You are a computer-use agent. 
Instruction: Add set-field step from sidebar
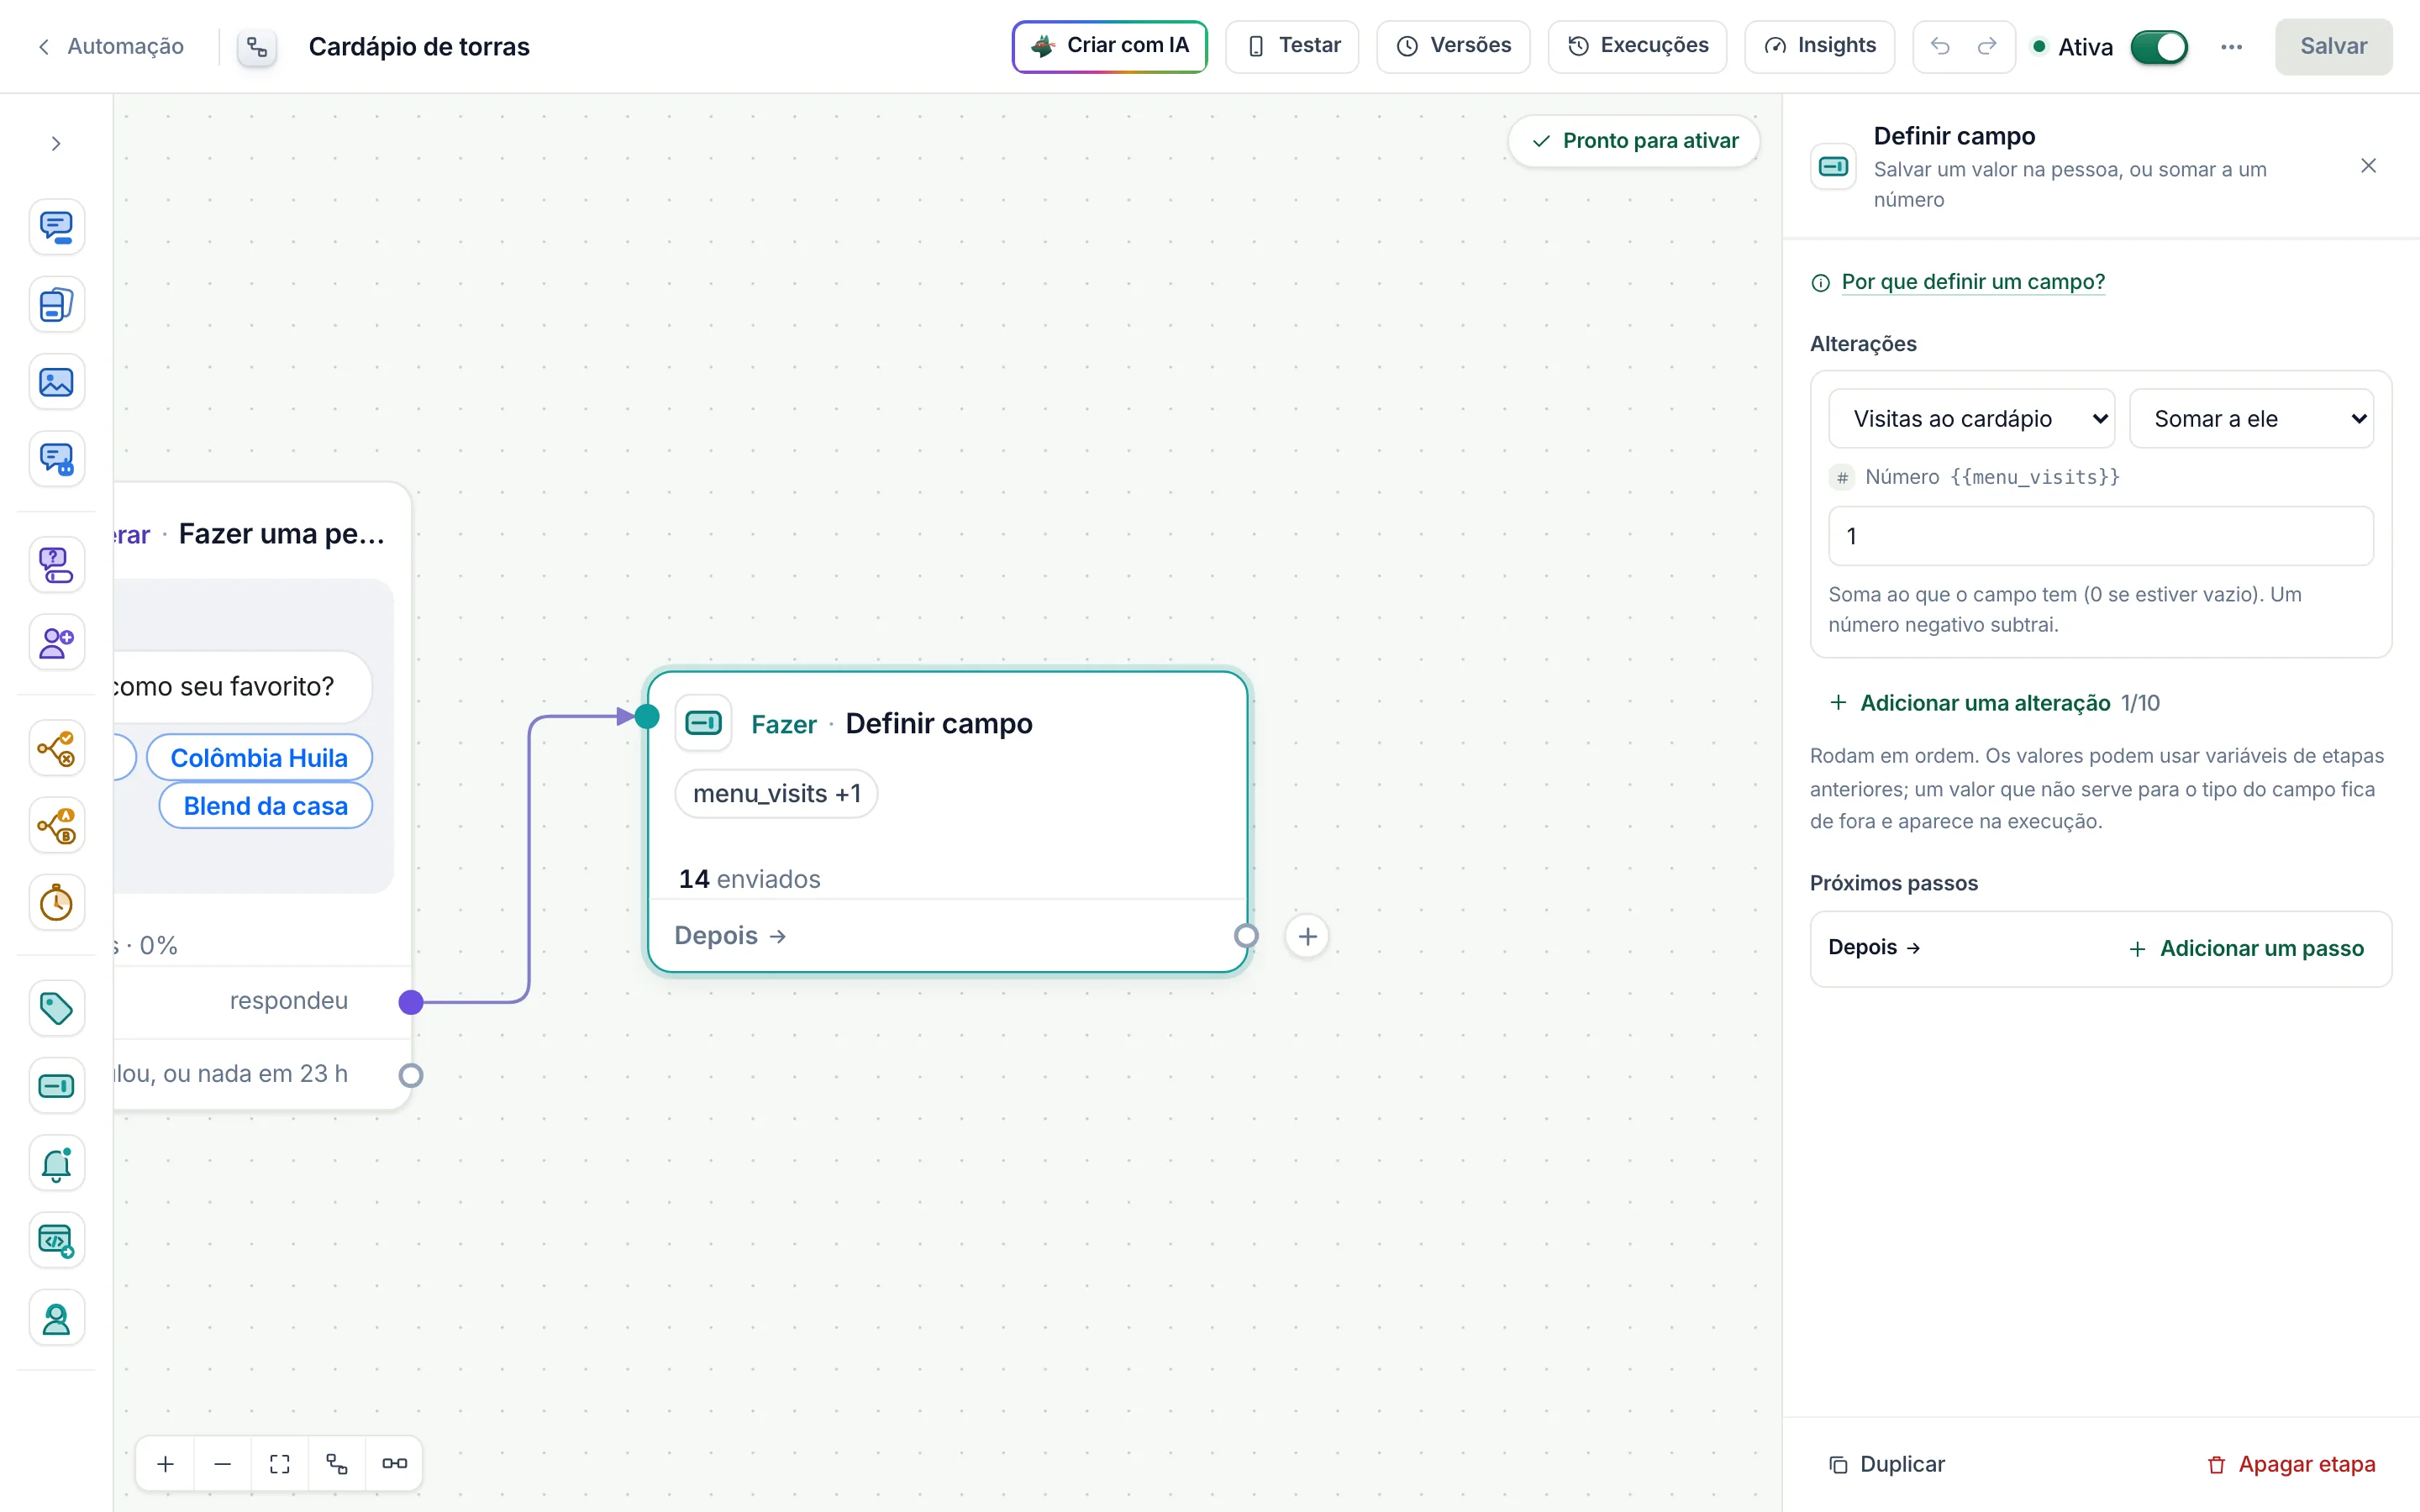[56, 1086]
